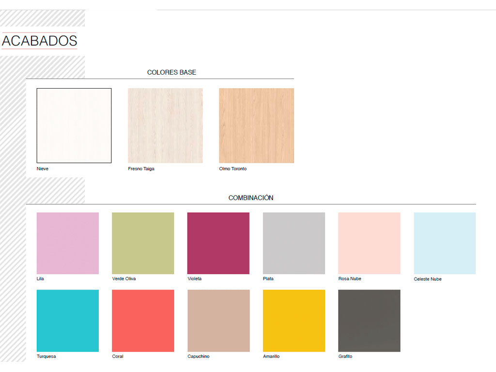The image size is (496, 372).
Task: Select the Lila pink color swatch
Action: [68, 243]
